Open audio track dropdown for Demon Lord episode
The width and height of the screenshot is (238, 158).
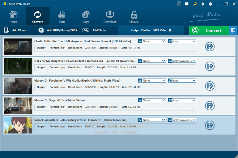tap(182, 61)
